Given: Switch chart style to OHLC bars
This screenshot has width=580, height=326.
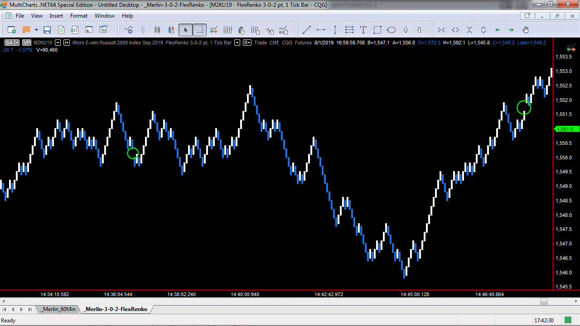Looking at the screenshot, I should tap(143, 30).
